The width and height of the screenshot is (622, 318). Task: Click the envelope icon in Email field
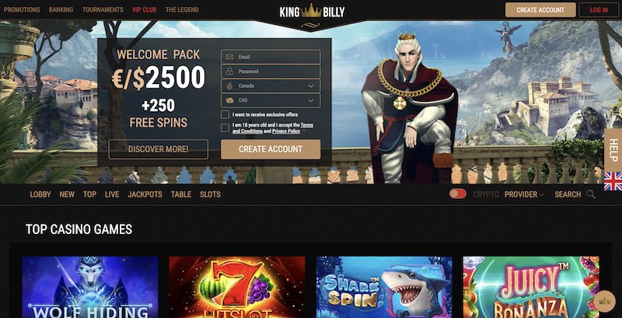[x=229, y=57]
